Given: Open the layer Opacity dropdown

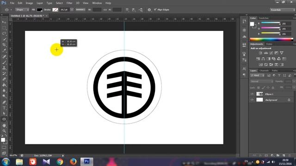Looking at the screenshot, I should [294, 82].
